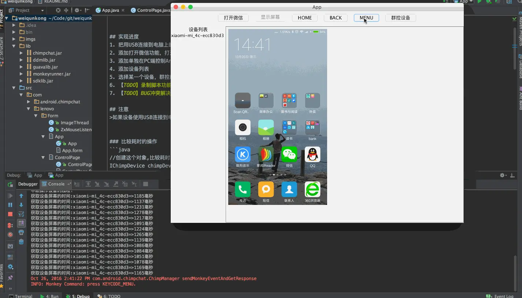
Task: Select App.form file in project tree
Action: (72, 151)
